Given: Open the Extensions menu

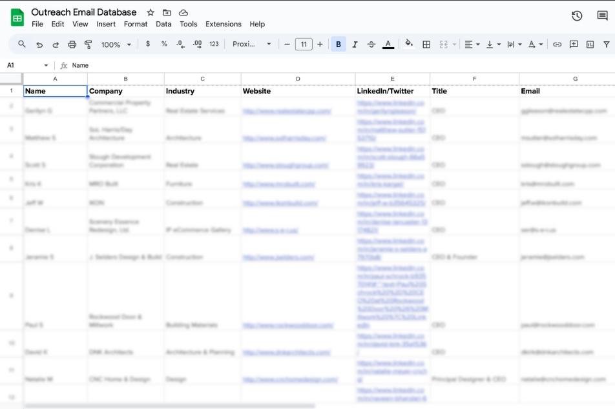Looking at the screenshot, I should coord(223,24).
